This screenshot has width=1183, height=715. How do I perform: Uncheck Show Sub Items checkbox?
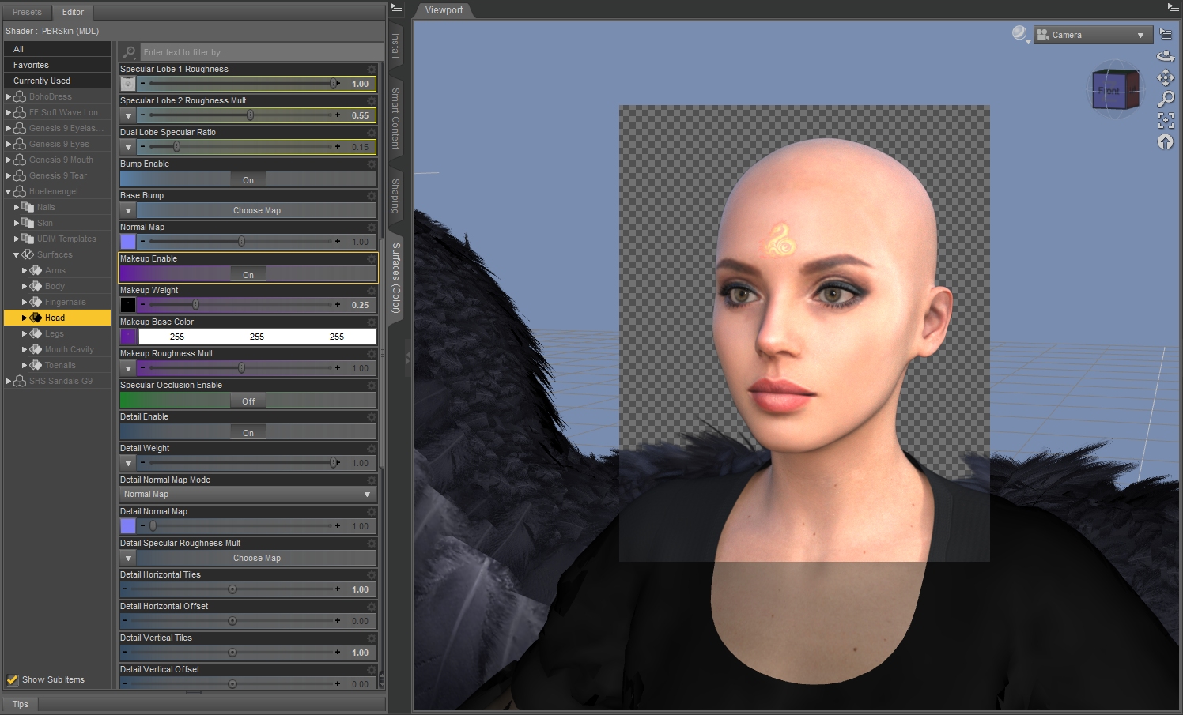(13, 679)
